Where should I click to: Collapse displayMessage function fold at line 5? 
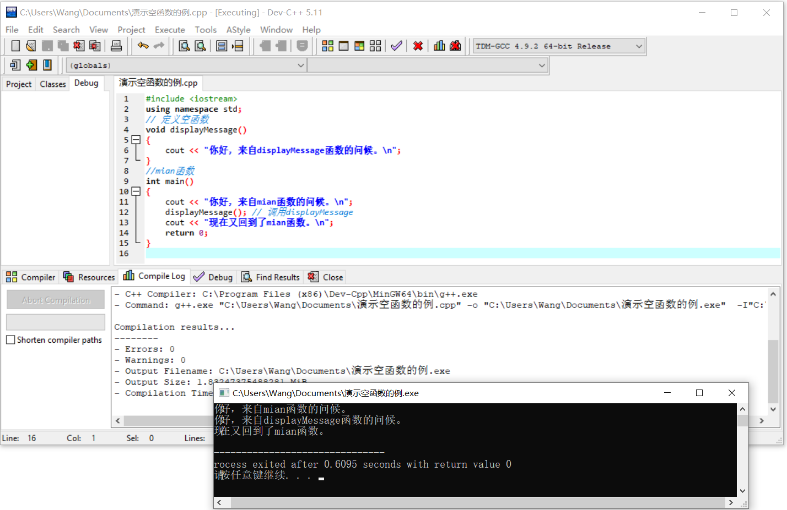(136, 140)
